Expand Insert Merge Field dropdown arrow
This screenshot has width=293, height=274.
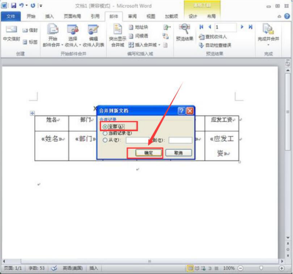159,45
